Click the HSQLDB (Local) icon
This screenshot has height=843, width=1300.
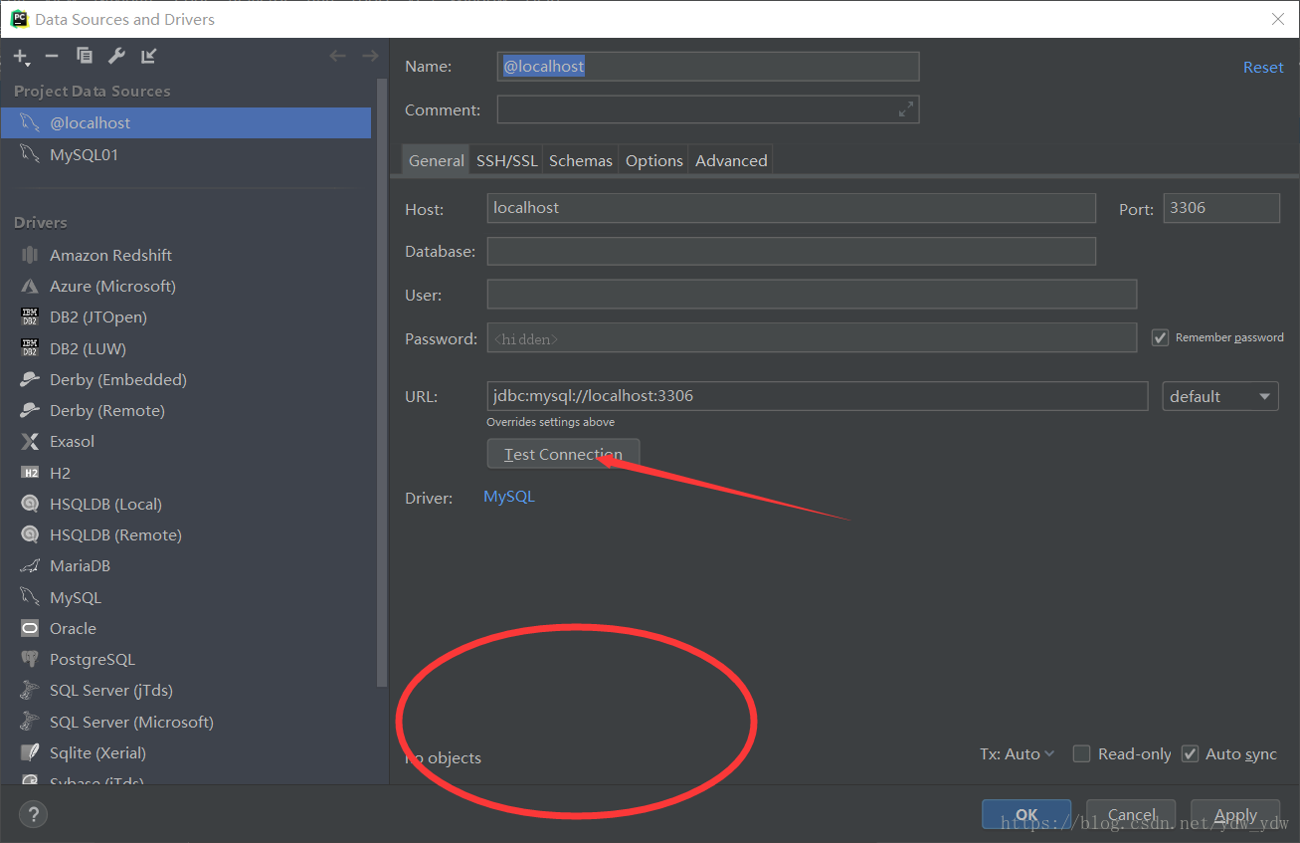[x=30, y=504]
